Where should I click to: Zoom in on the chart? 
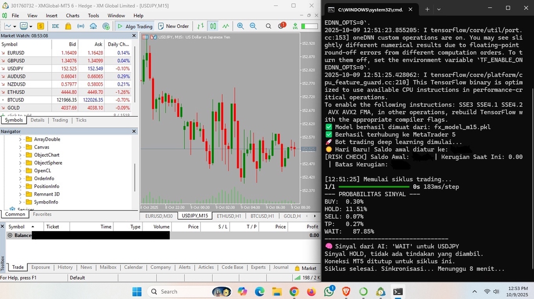point(240,26)
